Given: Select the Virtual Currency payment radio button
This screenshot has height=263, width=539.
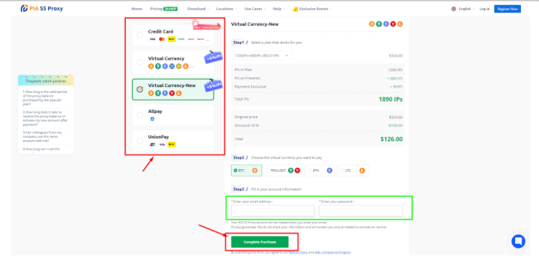Looking at the screenshot, I should point(140,62).
